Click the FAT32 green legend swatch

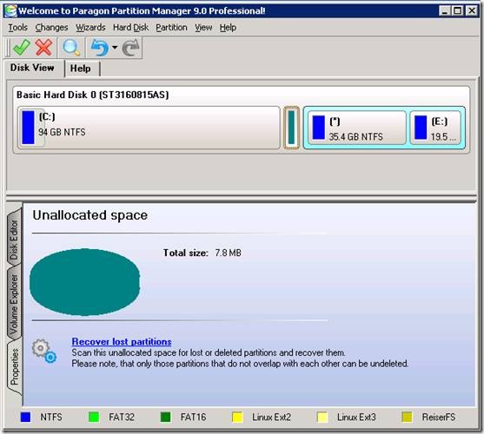pos(94,417)
